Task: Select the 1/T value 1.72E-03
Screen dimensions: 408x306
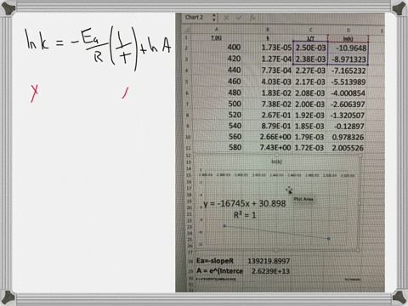Action: (x=309, y=148)
